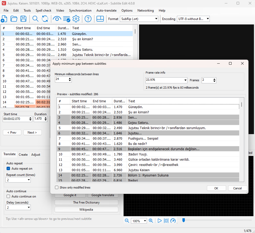The width and height of the screenshot is (255, 233).
Task: Toggle layout icon in toolbar
Action: pos(100,19)
